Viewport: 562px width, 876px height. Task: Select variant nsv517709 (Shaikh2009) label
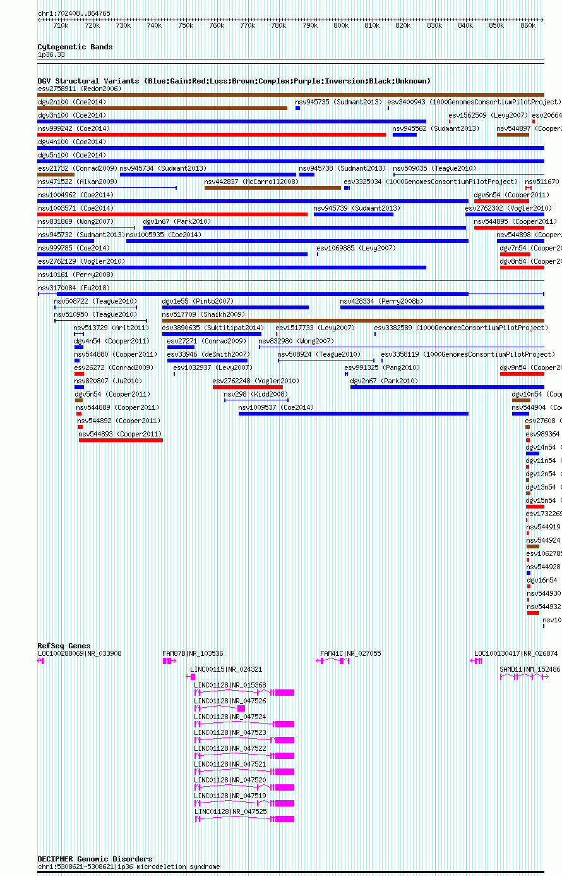pos(204,315)
